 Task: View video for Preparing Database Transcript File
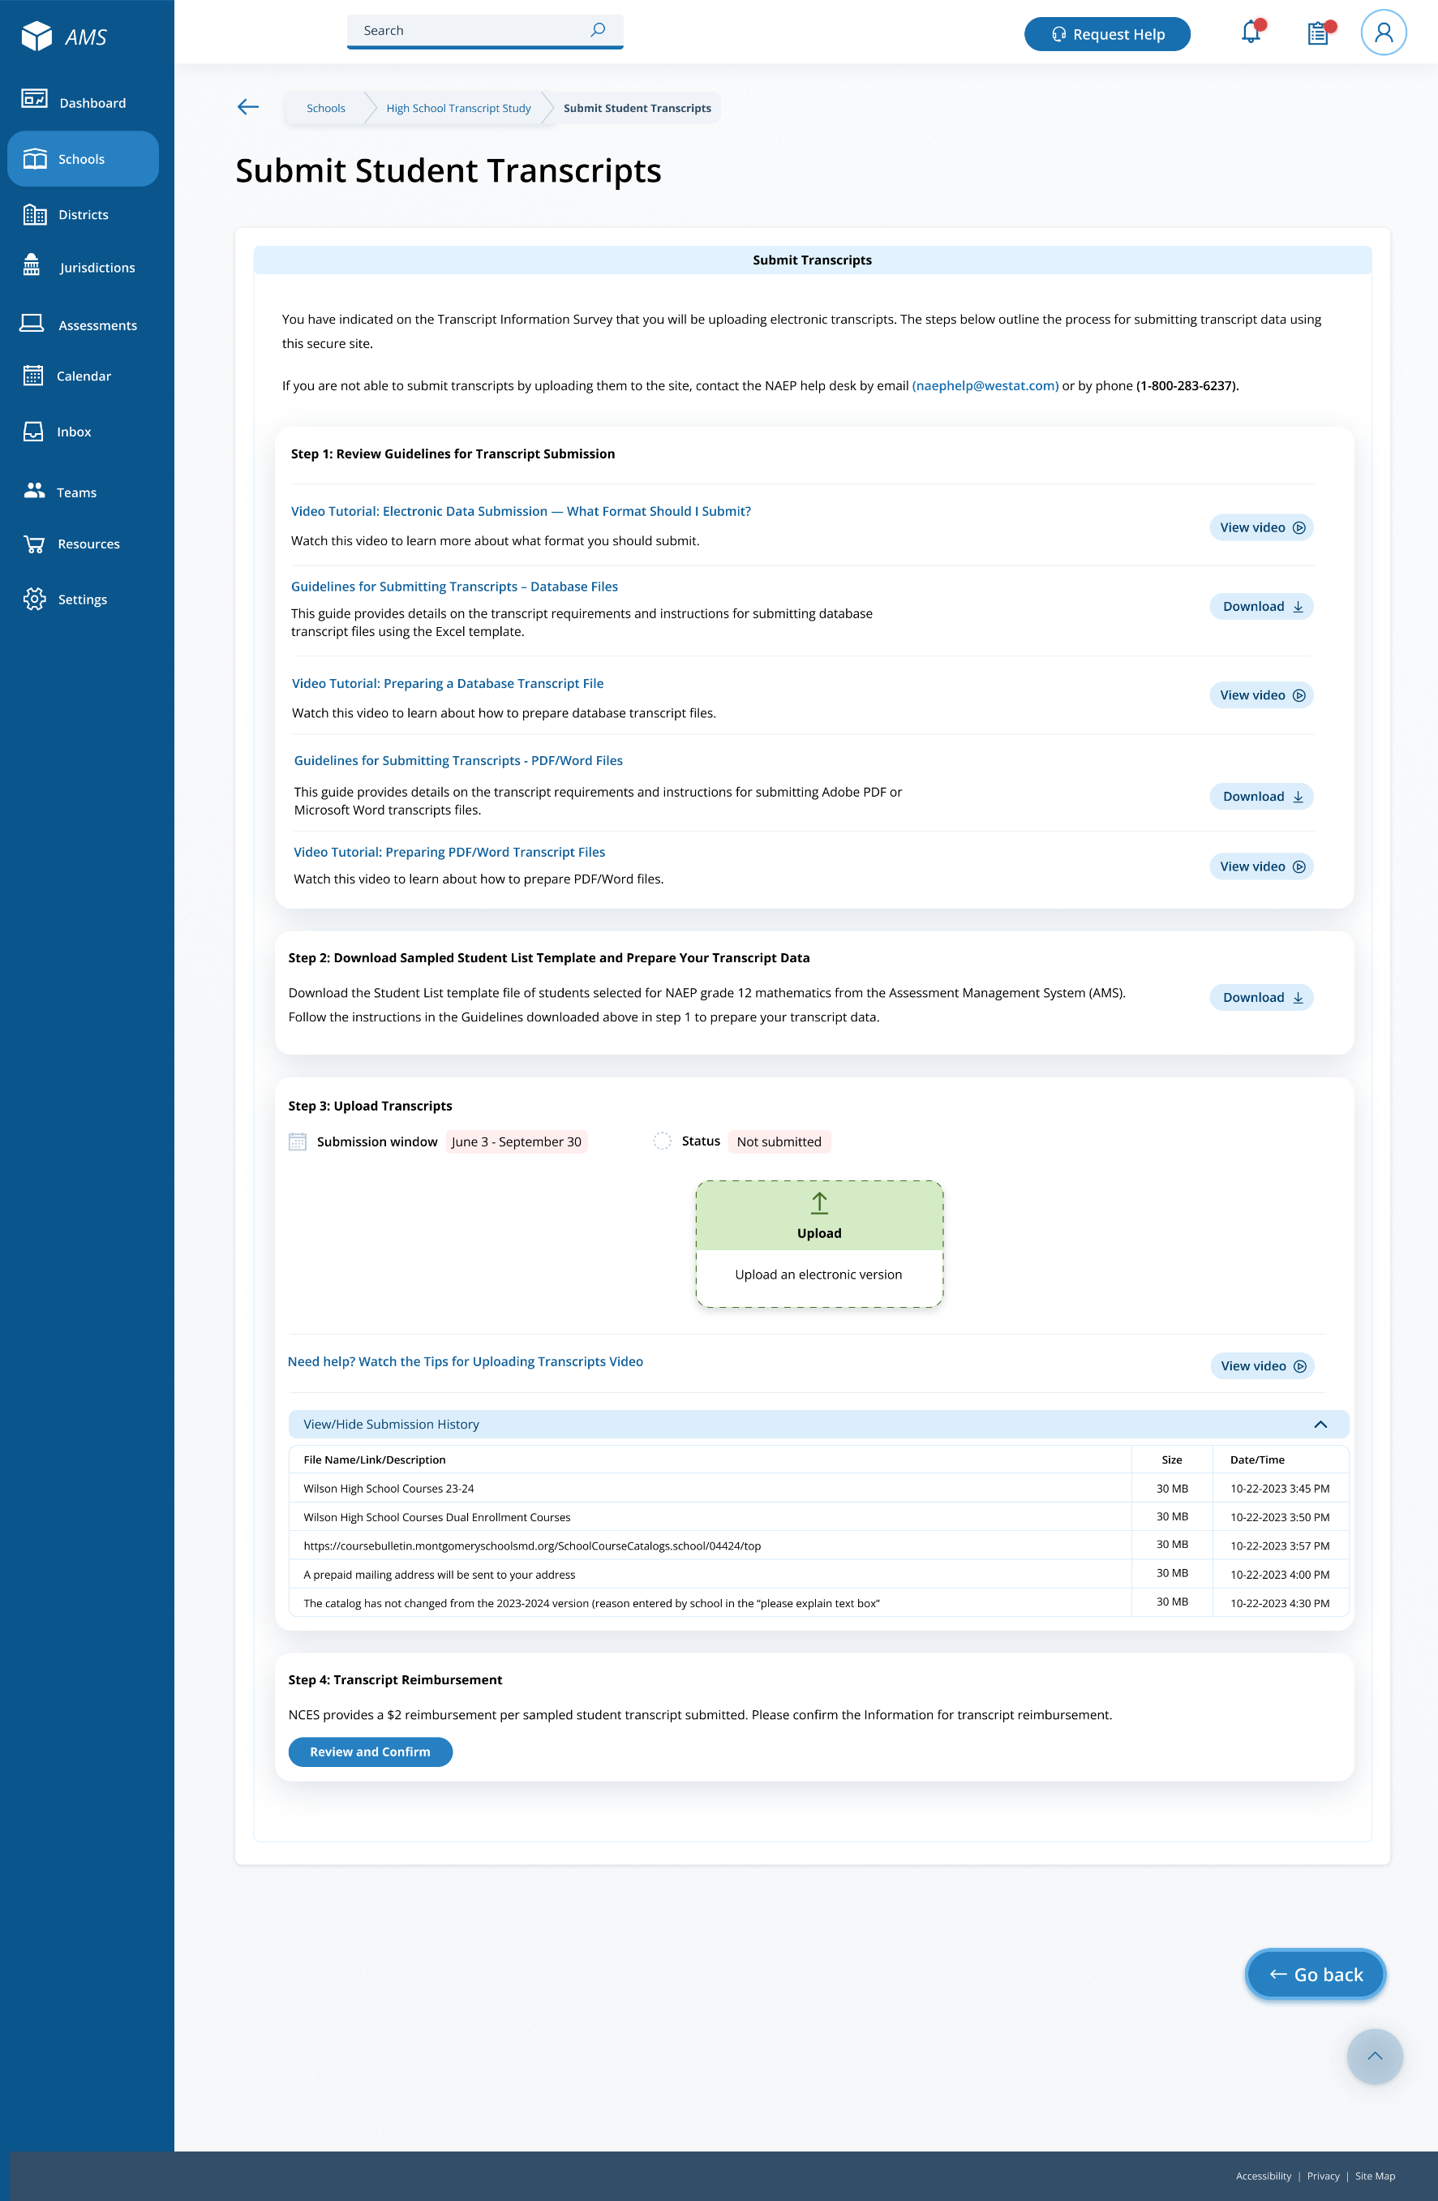1261,695
